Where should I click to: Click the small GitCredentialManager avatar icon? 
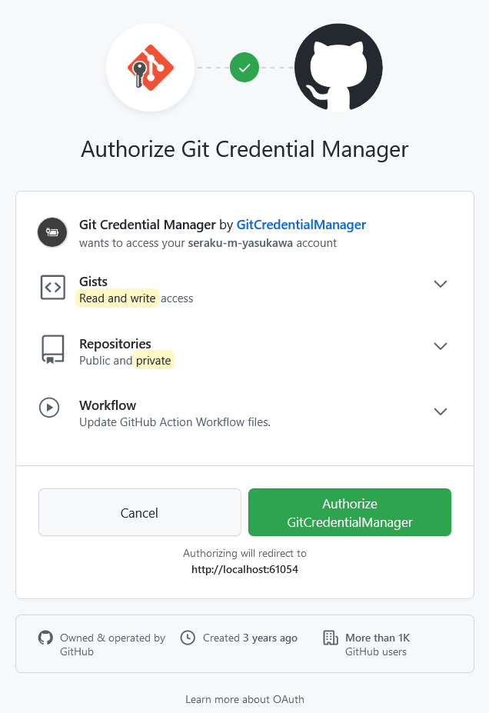52,233
